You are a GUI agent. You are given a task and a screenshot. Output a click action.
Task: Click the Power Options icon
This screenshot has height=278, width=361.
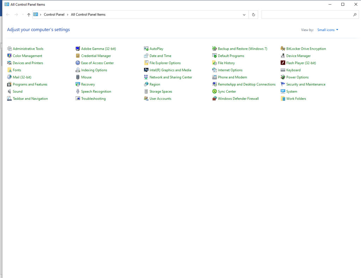pyautogui.click(x=283, y=77)
